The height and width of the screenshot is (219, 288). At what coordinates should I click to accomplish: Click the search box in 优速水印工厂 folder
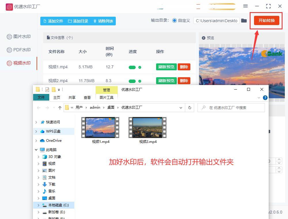point(231,108)
